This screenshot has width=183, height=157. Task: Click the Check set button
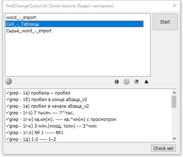coord(163,148)
